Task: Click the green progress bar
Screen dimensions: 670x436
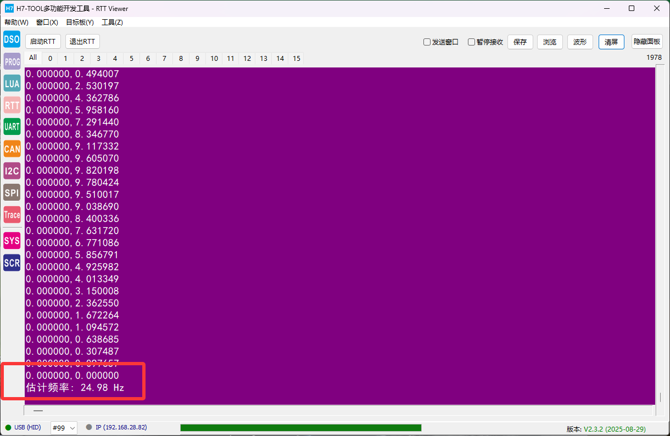Action: (x=300, y=428)
